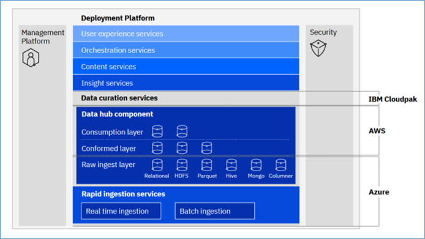Select the Hive database cylinder icon
425x239 pixels.
coord(231,165)
